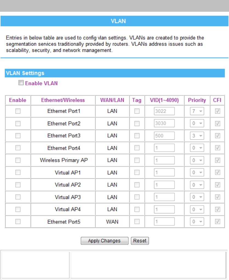The image size is (229, 280).
Task: Open Priority dropdown for Ethernet Port1
Action: click(x=197, y=111)
